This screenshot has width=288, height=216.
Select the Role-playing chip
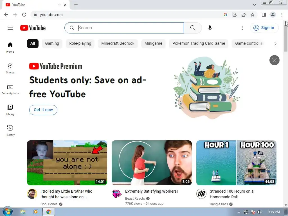click(x=80, y=44)
